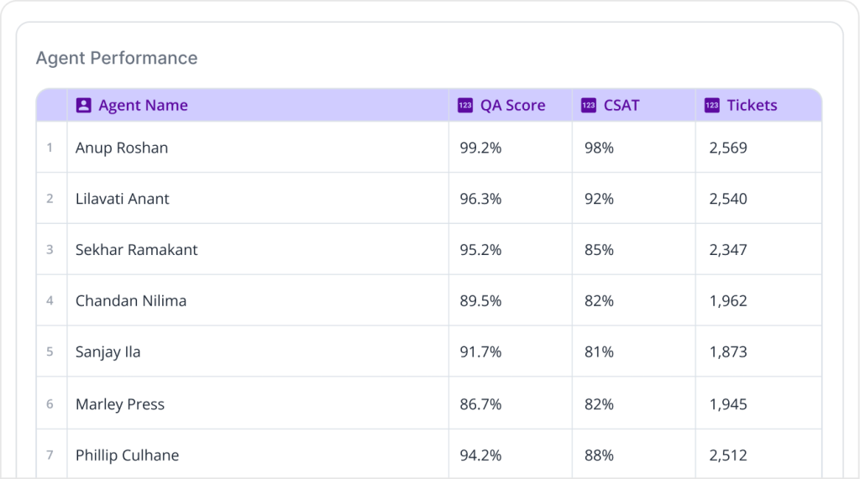Screen dimensions: 860x479
Task: Click CSAT value 92%
Action: [599, 199]
